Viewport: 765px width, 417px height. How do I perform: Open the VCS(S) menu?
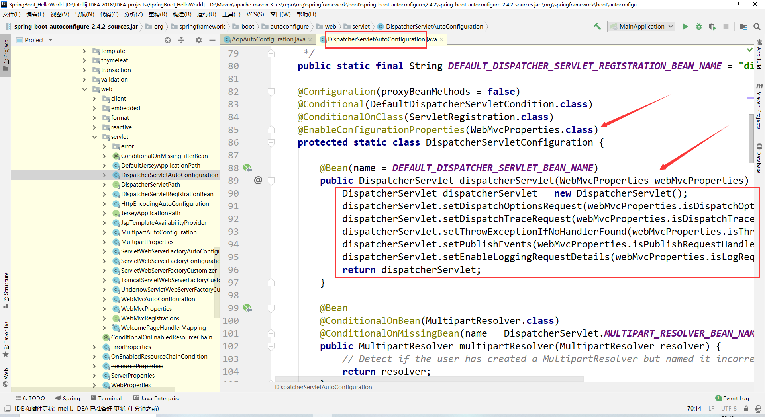click(255, 14)
